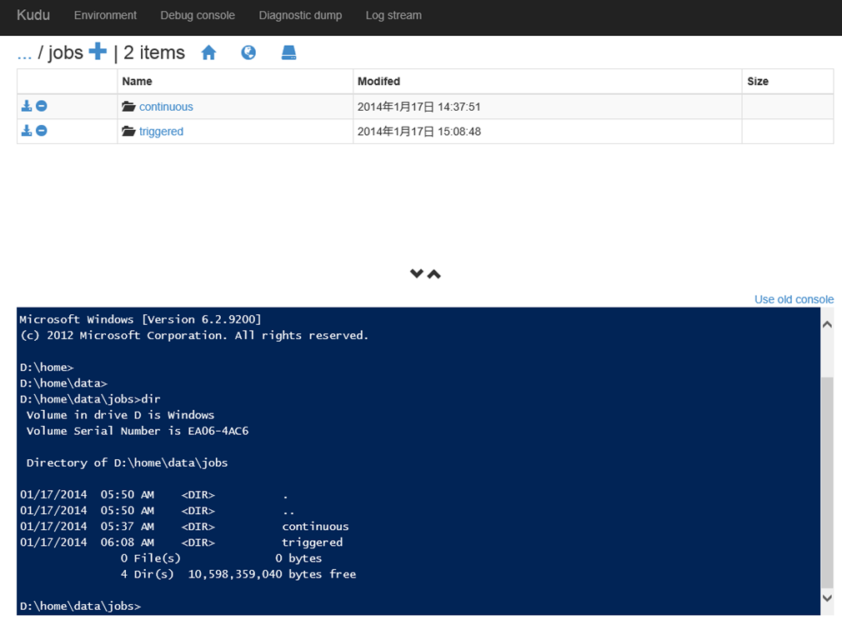The image size is (842, 640).
Task: Delete the continuous folder
Action: [x=41, y=106]
